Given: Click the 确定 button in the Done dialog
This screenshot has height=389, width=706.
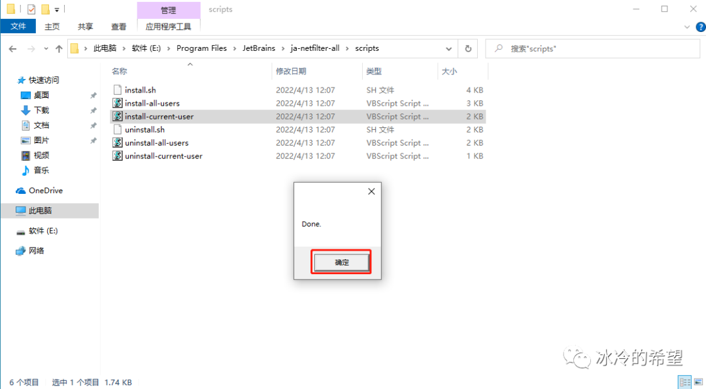Looking at the screenshot, I should [342, 262].
